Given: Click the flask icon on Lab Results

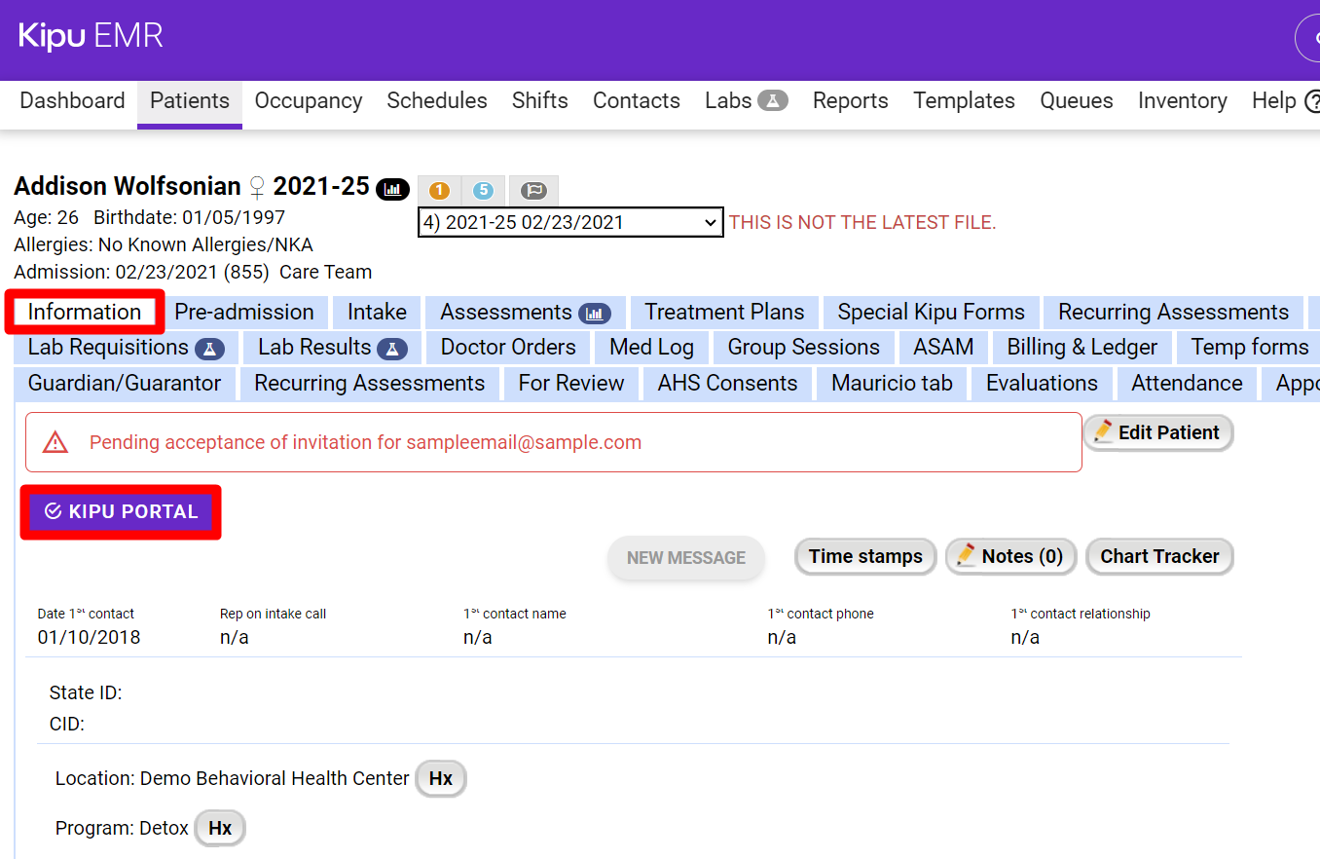Looking at the screenshot, I should (x=391, y=348).
